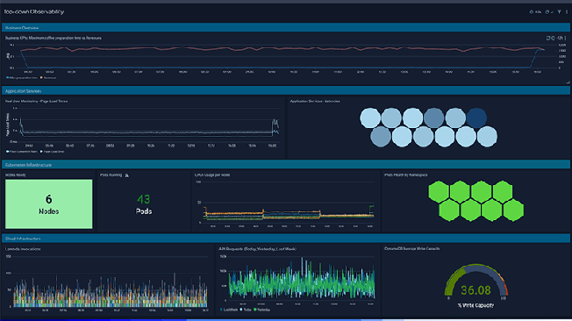Toggle the Revenues legend series

[x=48, y=78]
